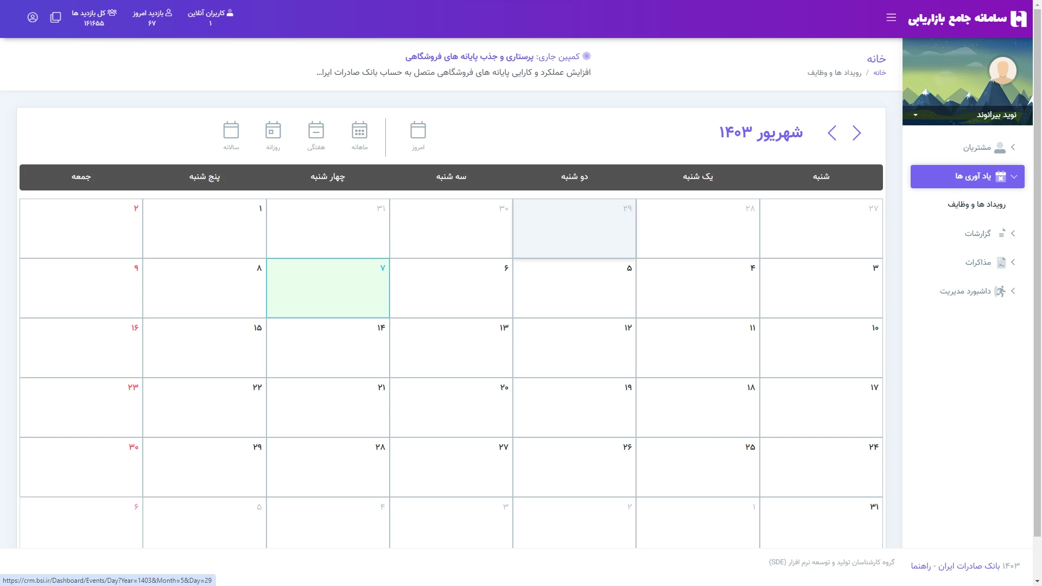Click the گزارشات reports icon
Screen dimensions: 1042x586
tap(1001, 233)
